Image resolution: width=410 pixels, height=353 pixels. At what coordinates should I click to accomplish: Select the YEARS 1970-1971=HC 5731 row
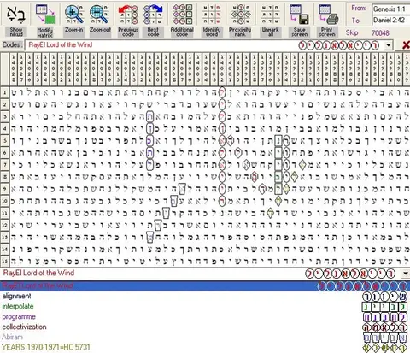coord(205,347)
